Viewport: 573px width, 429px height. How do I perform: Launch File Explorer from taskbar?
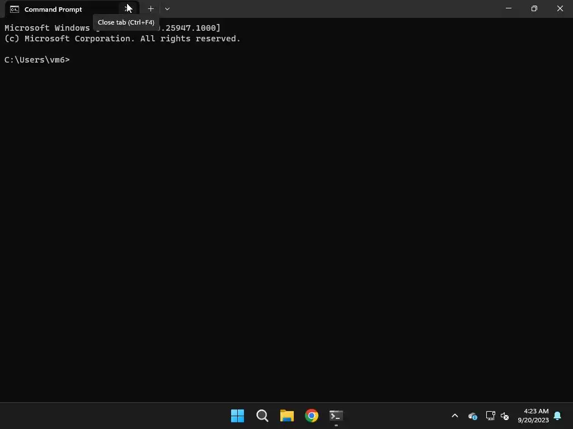pos(287,416)
